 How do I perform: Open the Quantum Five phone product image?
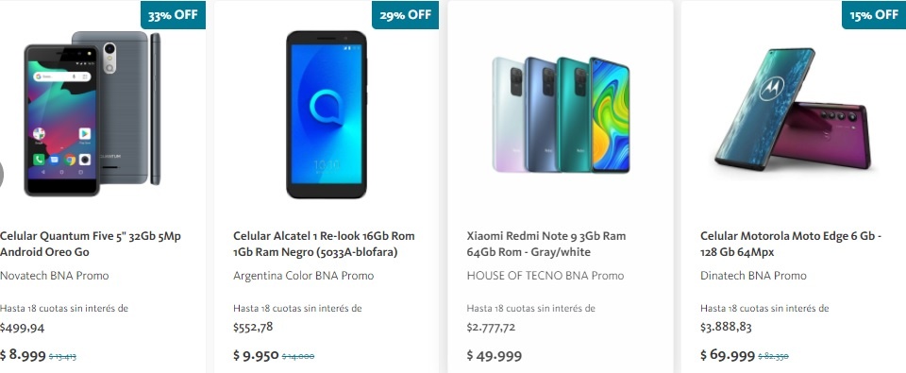(92, 113)
